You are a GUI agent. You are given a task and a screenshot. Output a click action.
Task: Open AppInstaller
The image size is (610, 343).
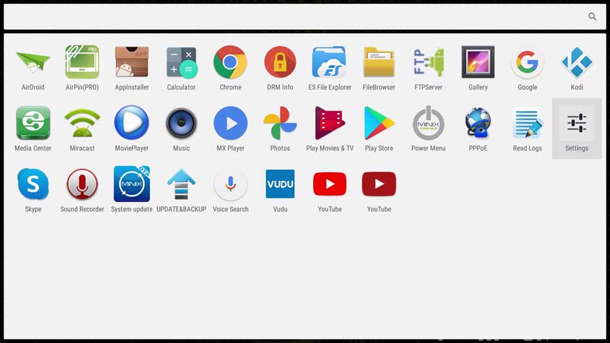coord(132,62)
